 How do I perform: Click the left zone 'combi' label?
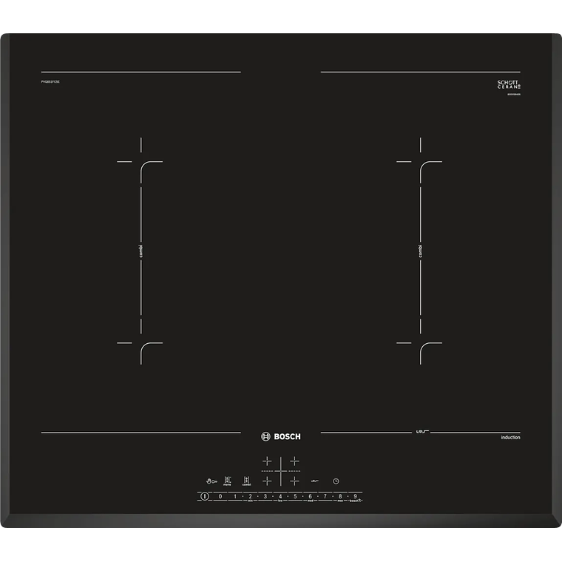click(140, 251)
